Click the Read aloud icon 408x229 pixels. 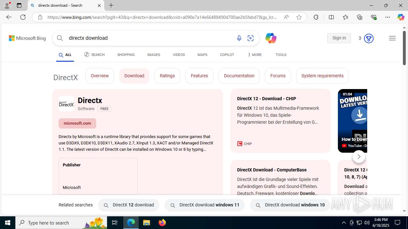[286, 17]
